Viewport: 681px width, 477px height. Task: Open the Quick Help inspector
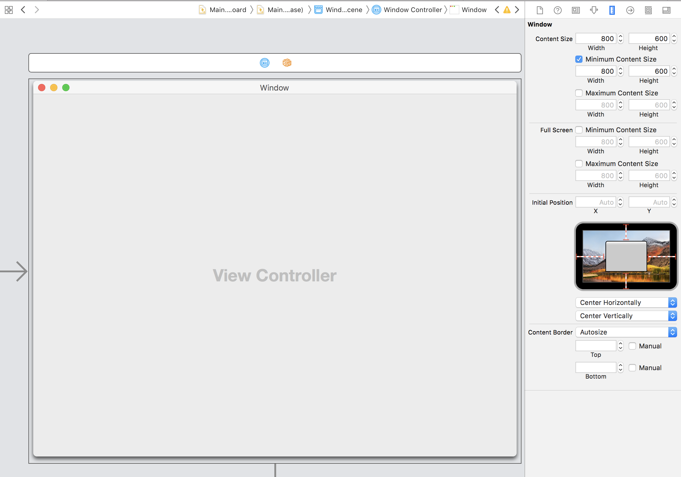pyautogui.click(x=557, y=10)
